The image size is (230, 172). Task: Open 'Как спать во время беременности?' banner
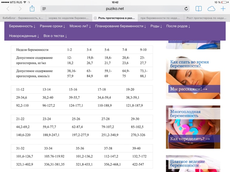[x=193, y=74]
